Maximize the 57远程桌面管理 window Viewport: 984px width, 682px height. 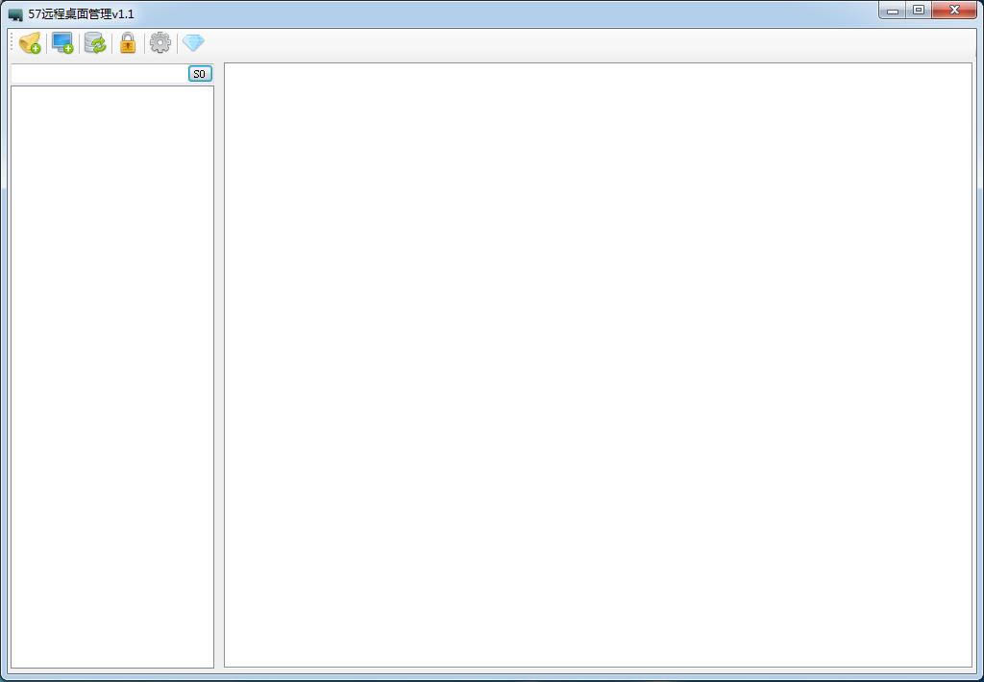919,11
